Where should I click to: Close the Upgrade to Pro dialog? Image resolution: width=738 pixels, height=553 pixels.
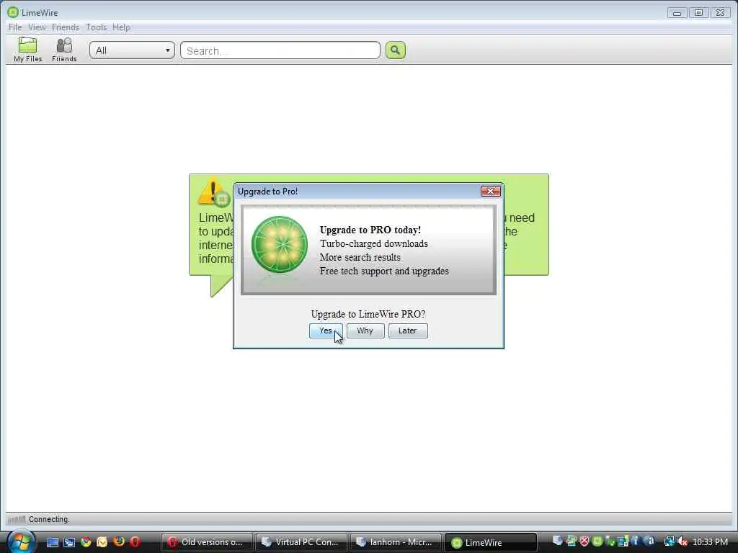click(x=490, y=191)
